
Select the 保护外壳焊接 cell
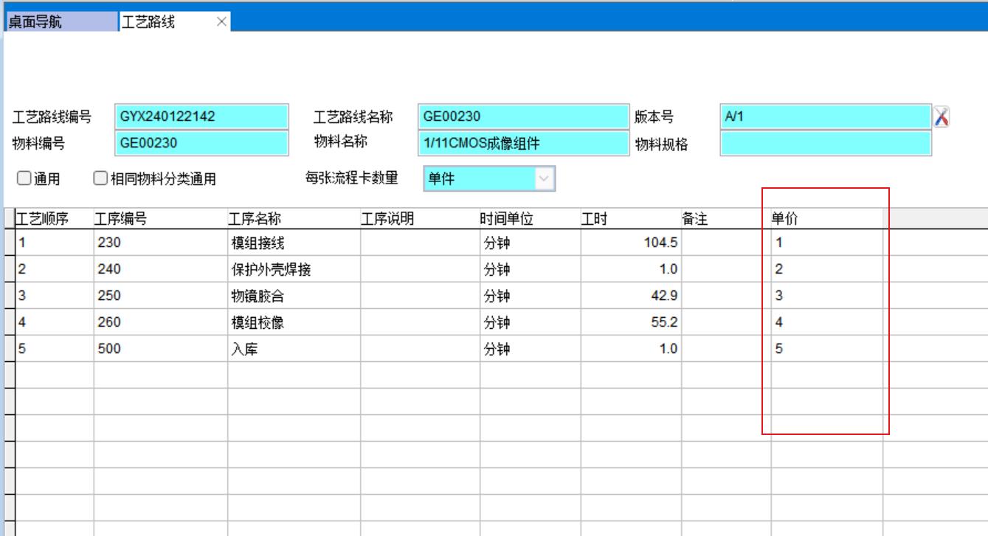coord(293,270)
